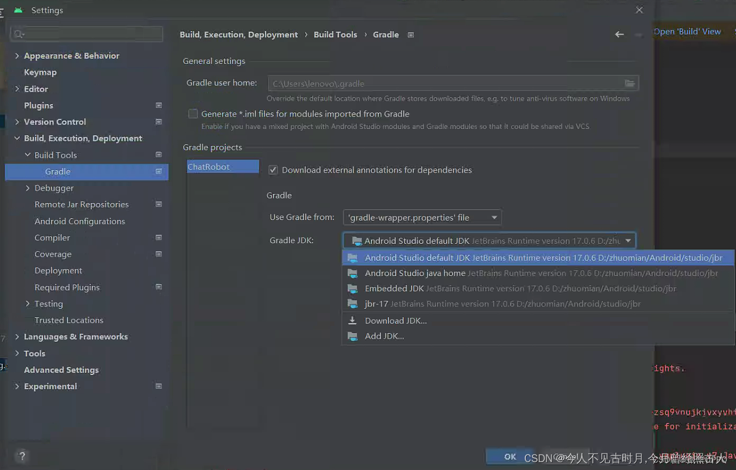
Task: Click the external-link icon beside Version Control
Action: pos(159,122)
